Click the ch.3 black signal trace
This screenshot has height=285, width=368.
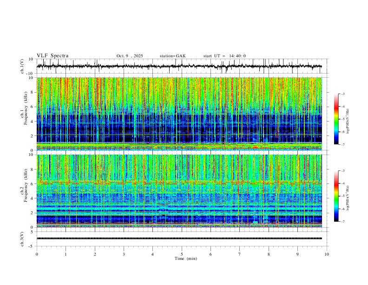pos(179,238)
